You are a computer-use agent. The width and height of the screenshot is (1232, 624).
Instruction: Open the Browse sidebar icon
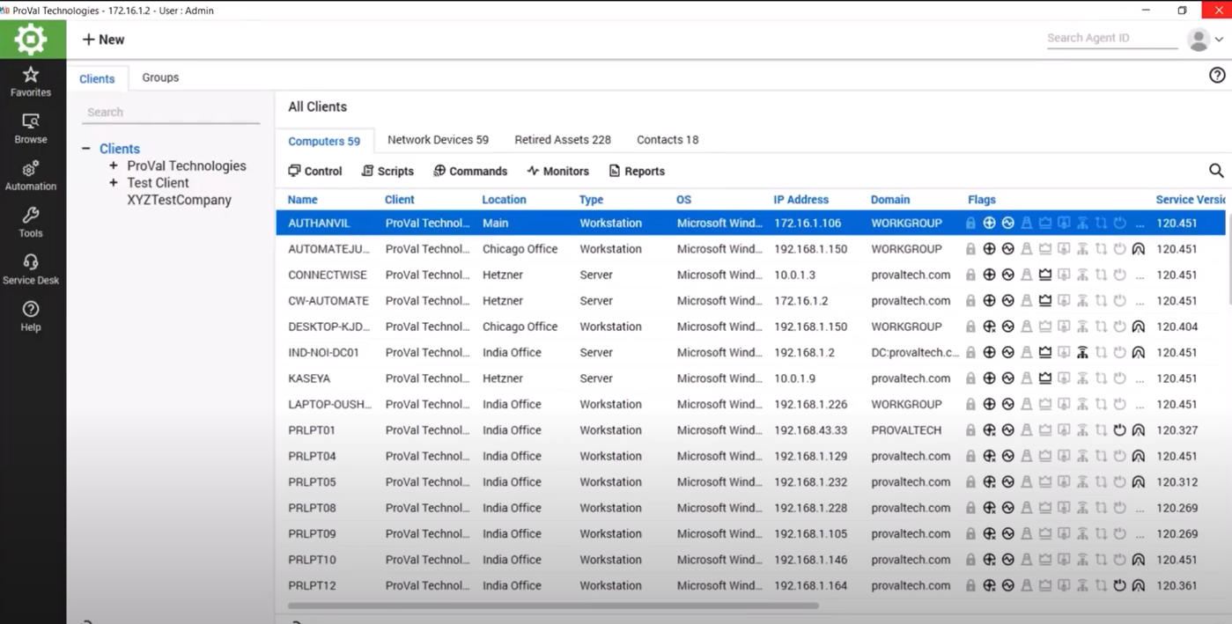[31, 121]
